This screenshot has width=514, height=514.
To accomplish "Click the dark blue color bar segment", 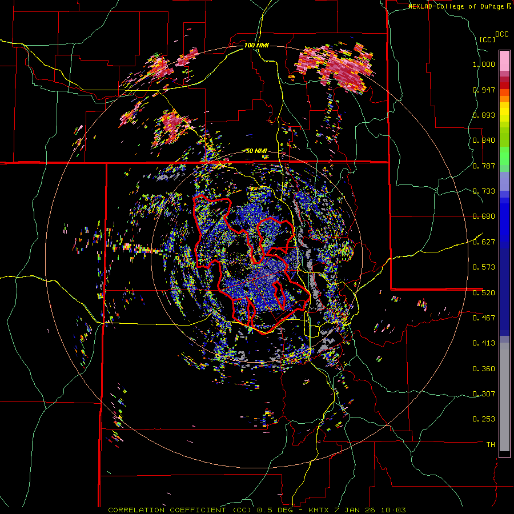I will click(504, 292).
